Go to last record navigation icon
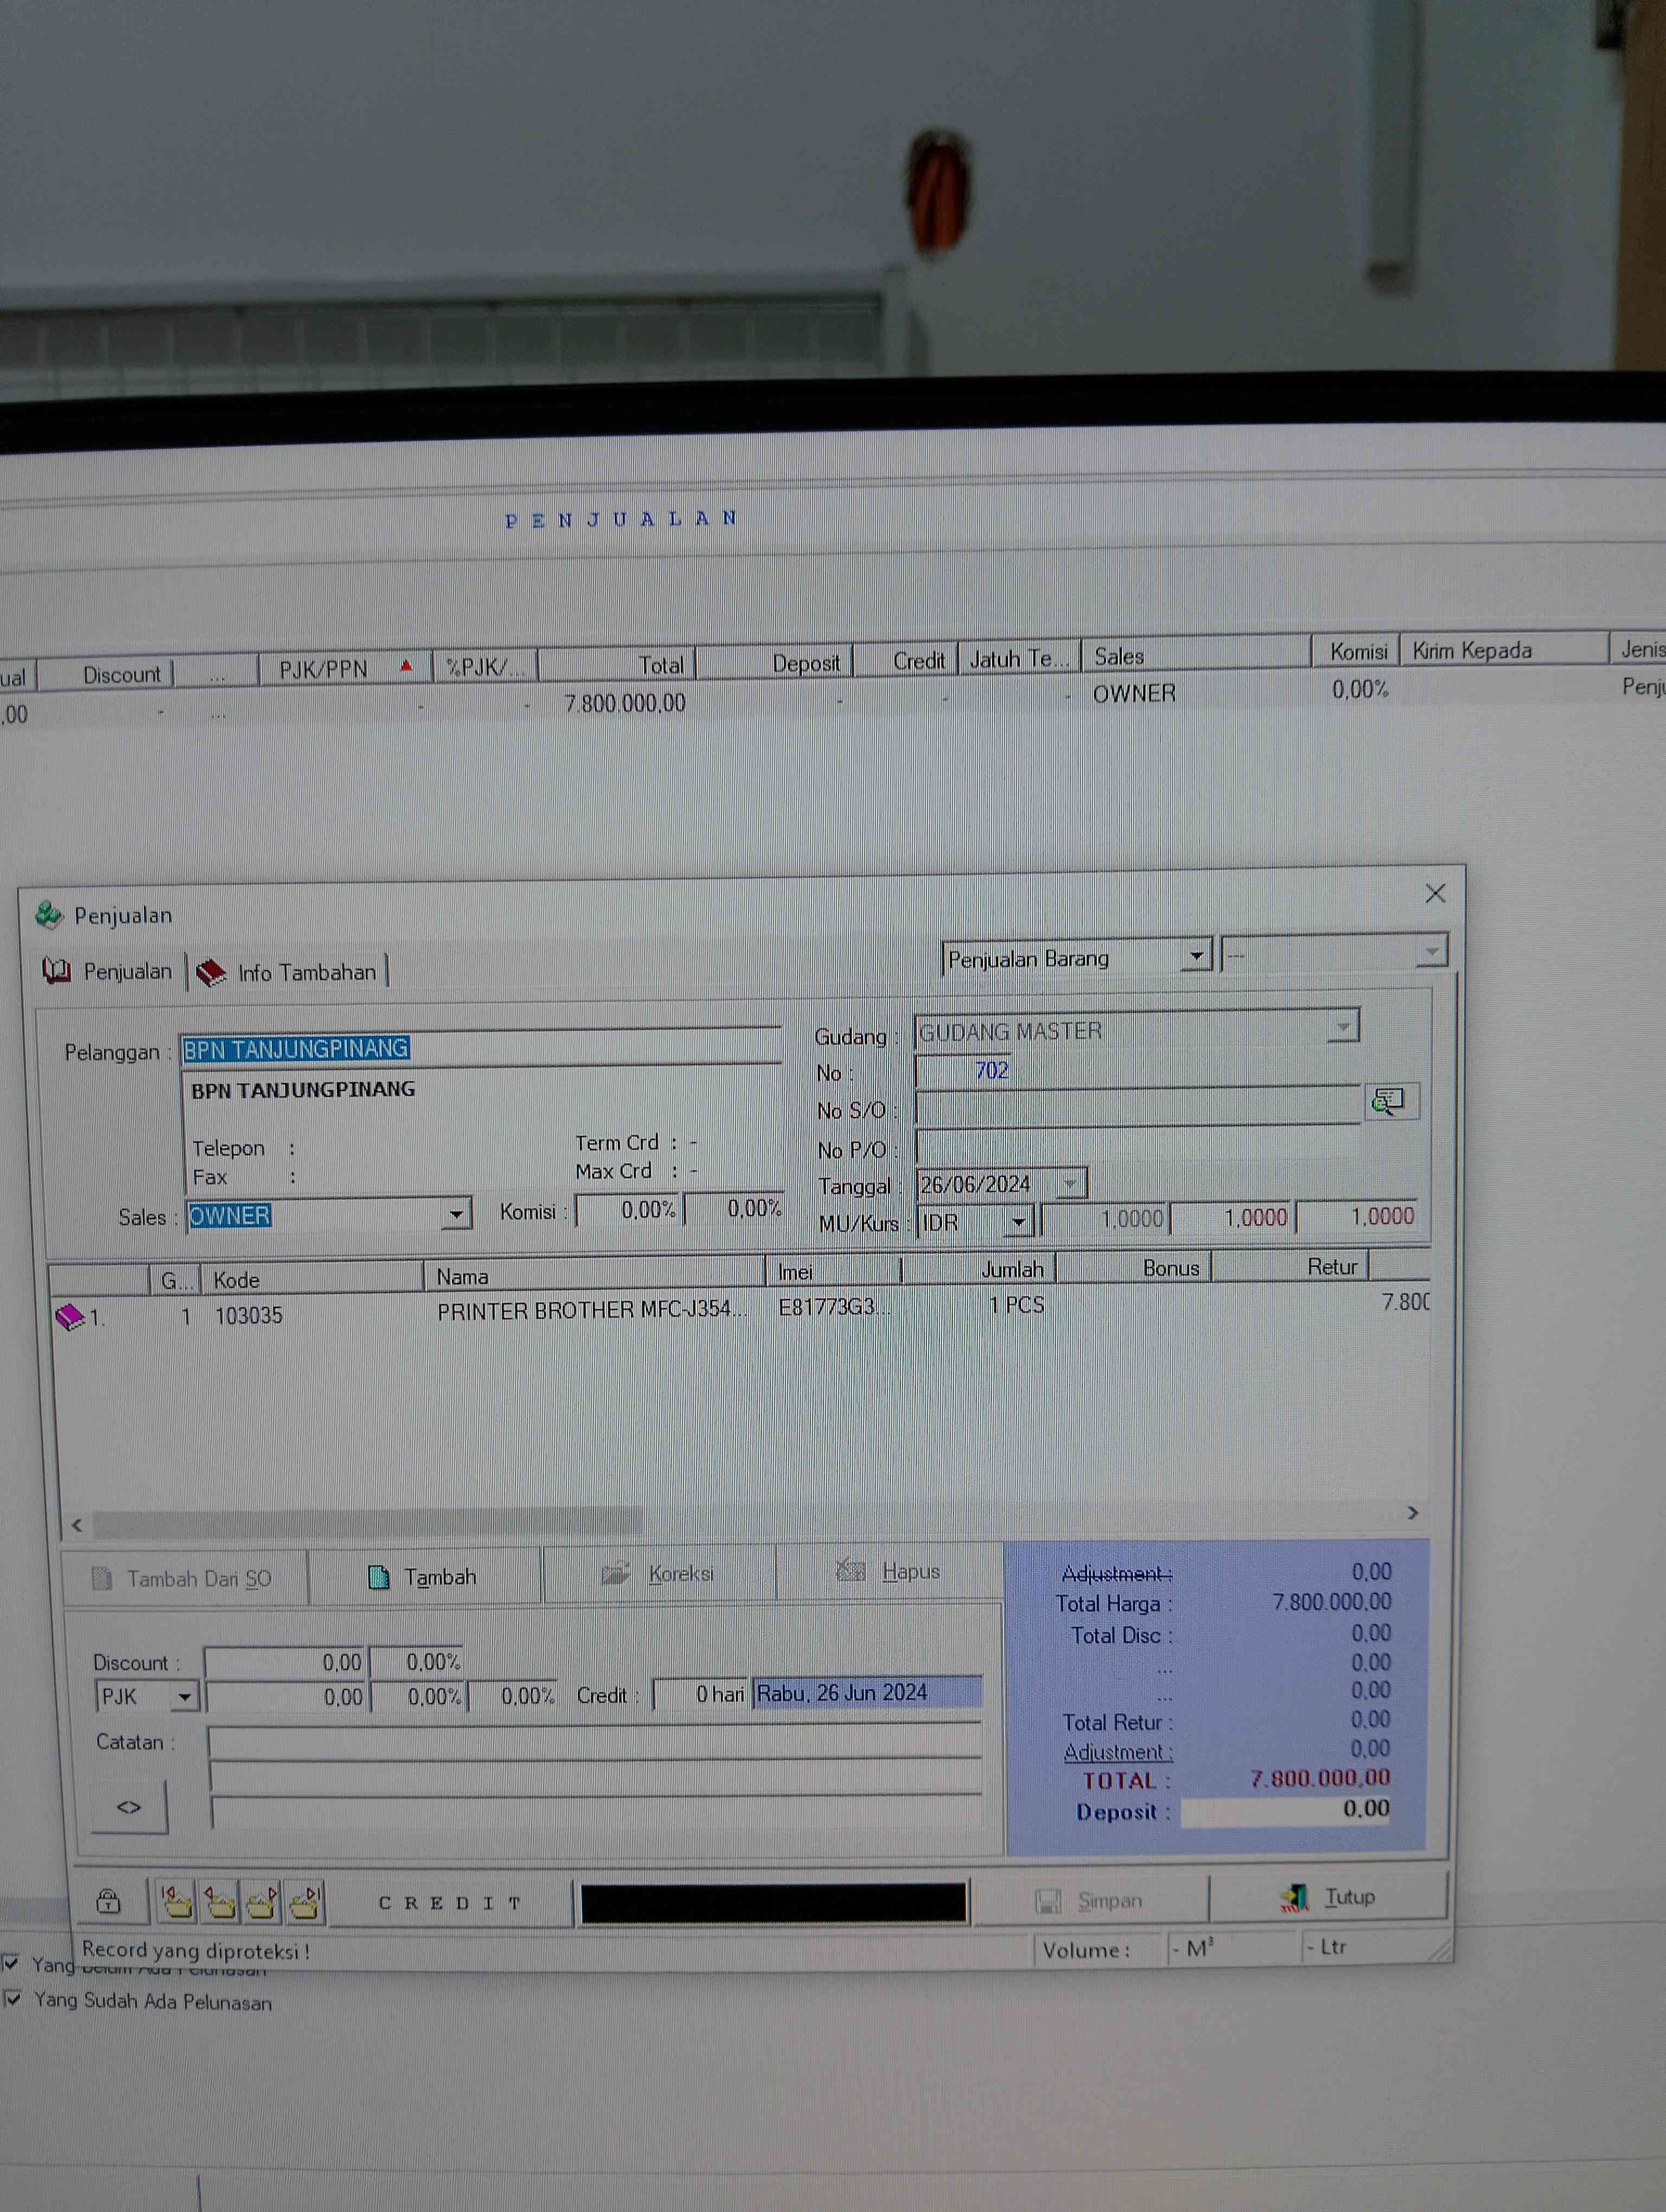 [305, 1902]
